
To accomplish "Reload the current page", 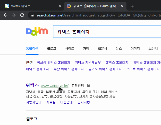I will tap(22, 15).
